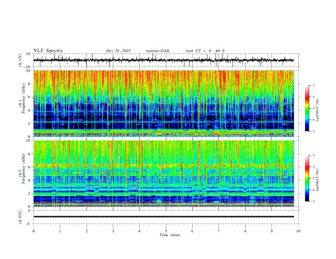Image resolution: width=336 pixels, height=259 pixels.
Task: Click the ch.1 spectrogram color scale bar
Action: pyautogui.click(x=307, y=108)
